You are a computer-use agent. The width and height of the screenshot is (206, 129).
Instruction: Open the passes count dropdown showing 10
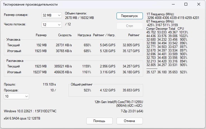pos(16,96)
